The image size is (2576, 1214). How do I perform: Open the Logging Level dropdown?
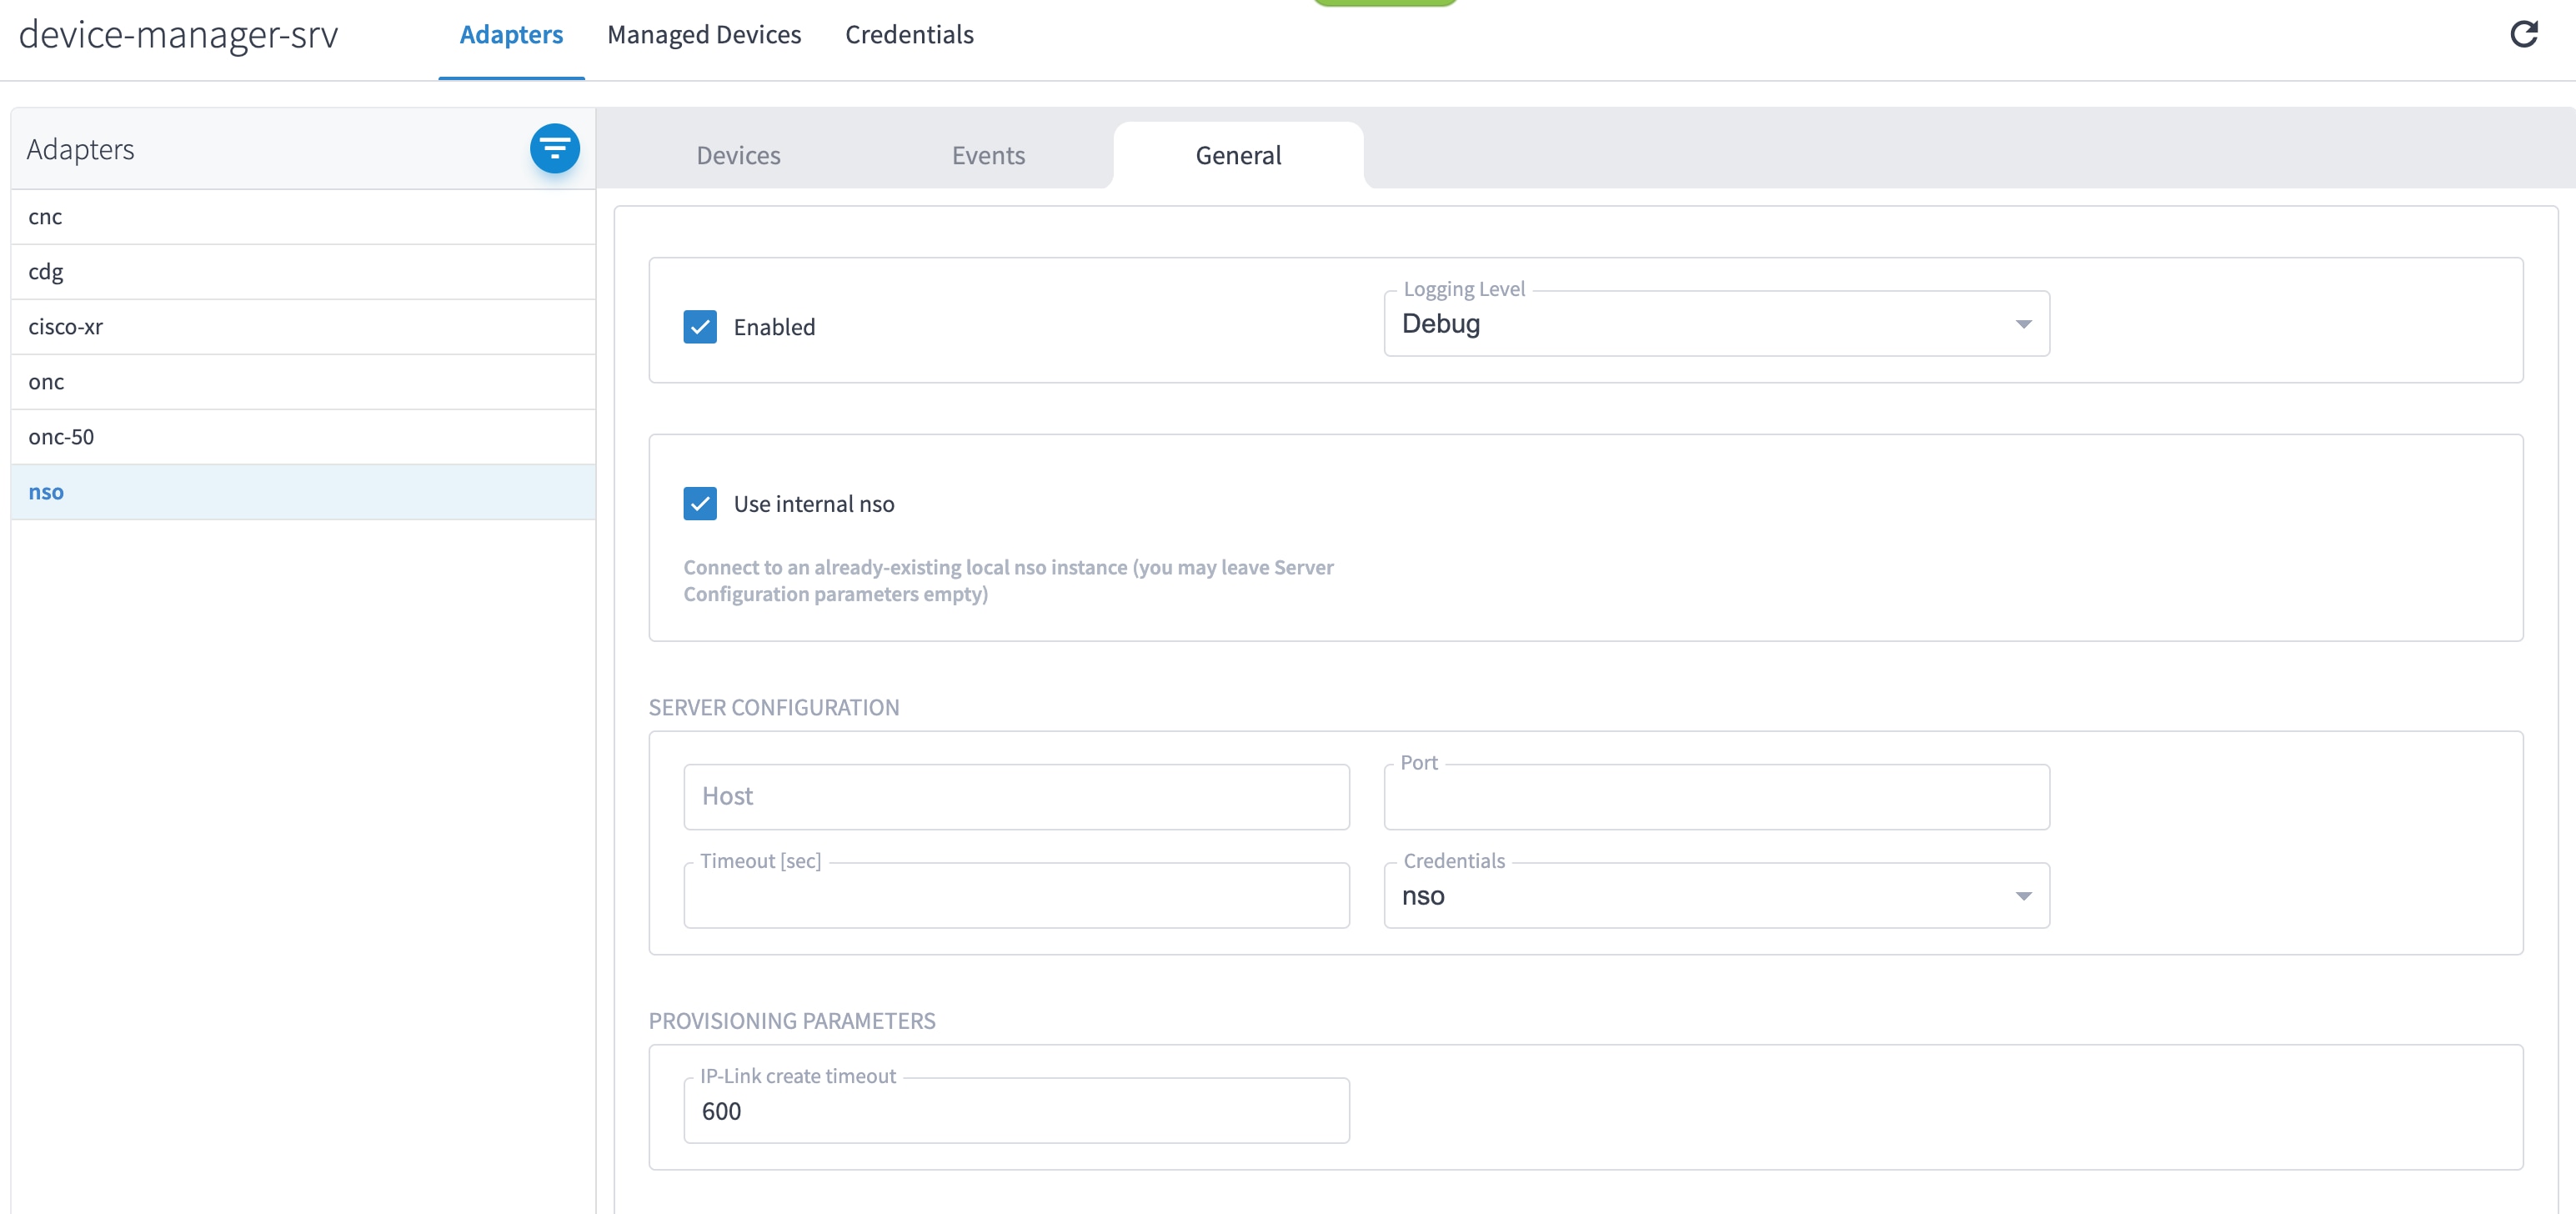point(1716,324)
